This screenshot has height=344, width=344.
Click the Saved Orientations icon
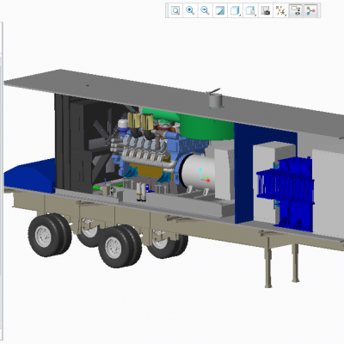click(x=250, y=11)
